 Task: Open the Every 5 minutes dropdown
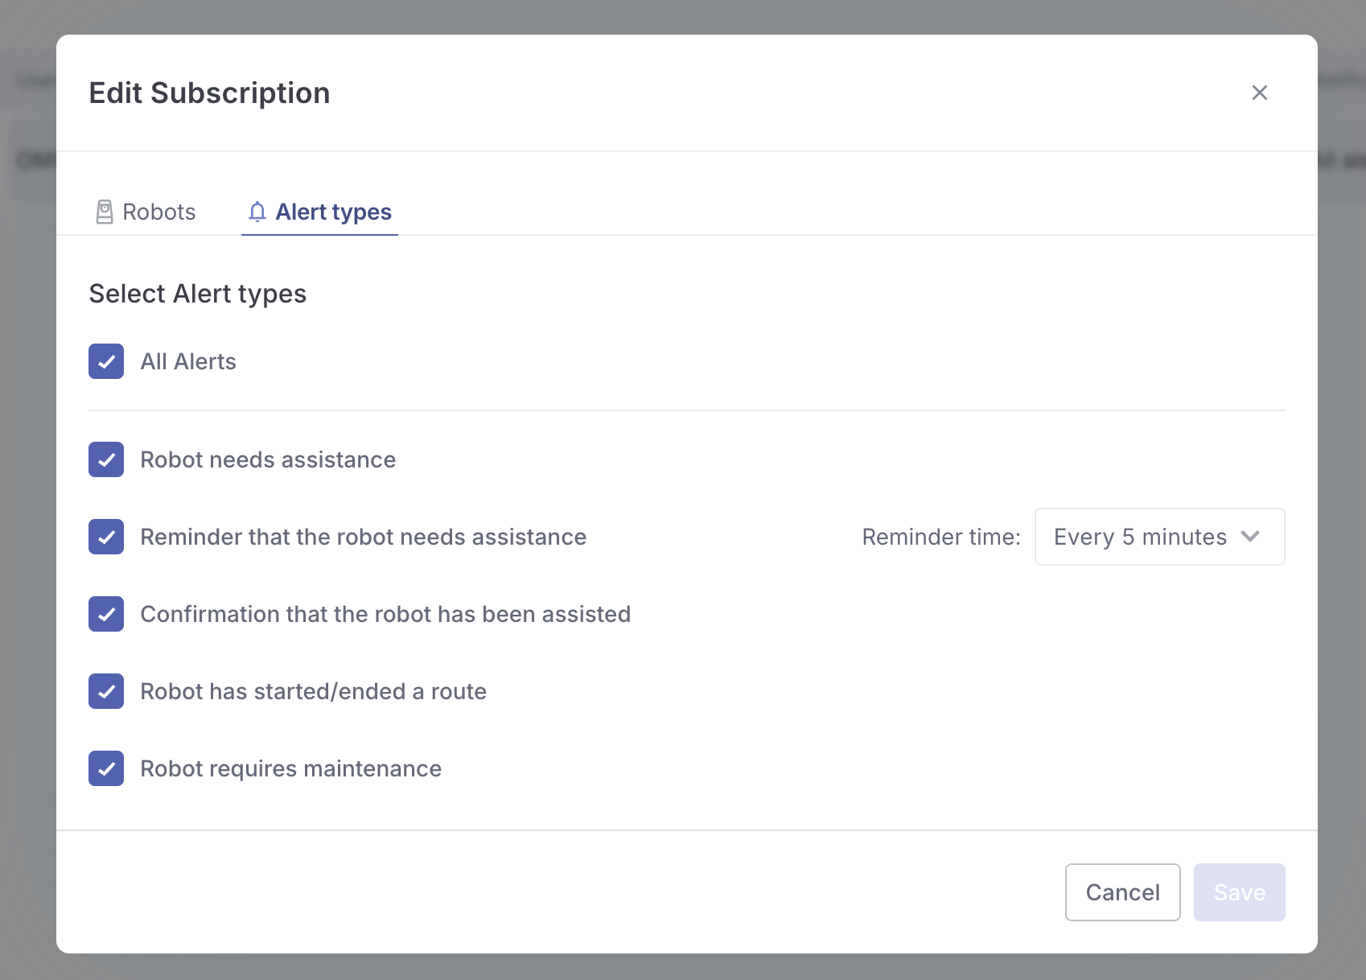click(x=1158, y=537)
